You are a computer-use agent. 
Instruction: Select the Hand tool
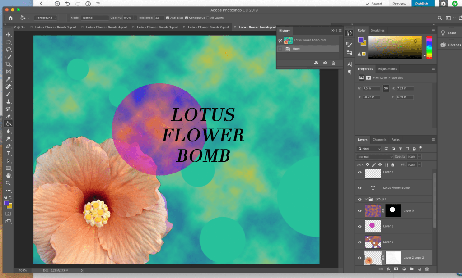[8, 176]
